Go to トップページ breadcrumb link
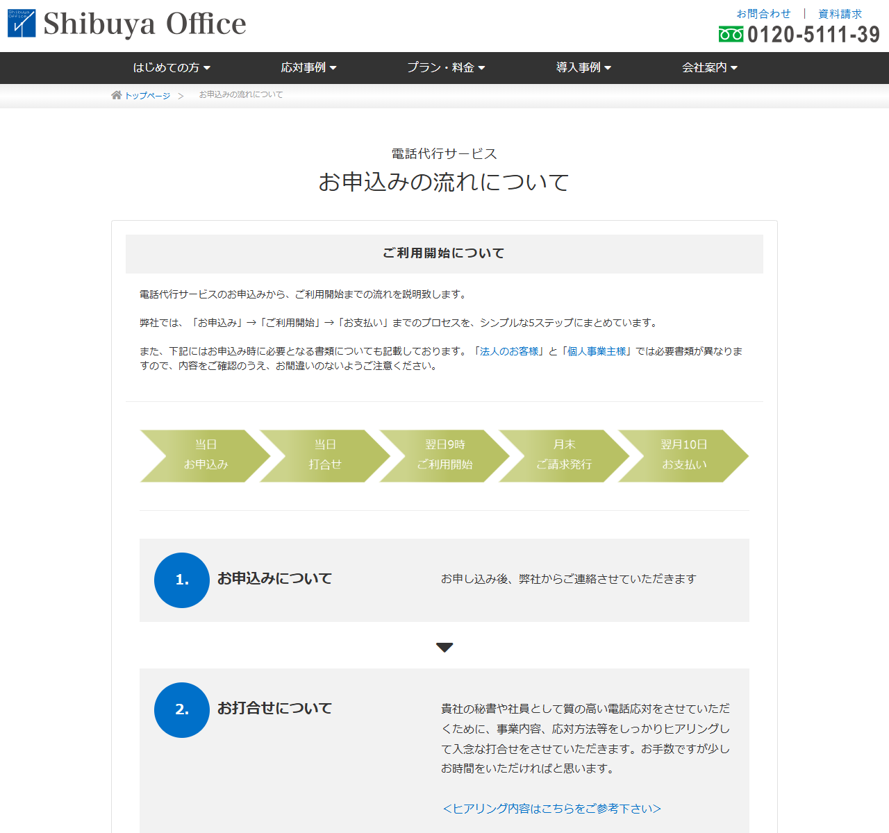This screenshot has width=889, height=833. click(x=147, y=96)
